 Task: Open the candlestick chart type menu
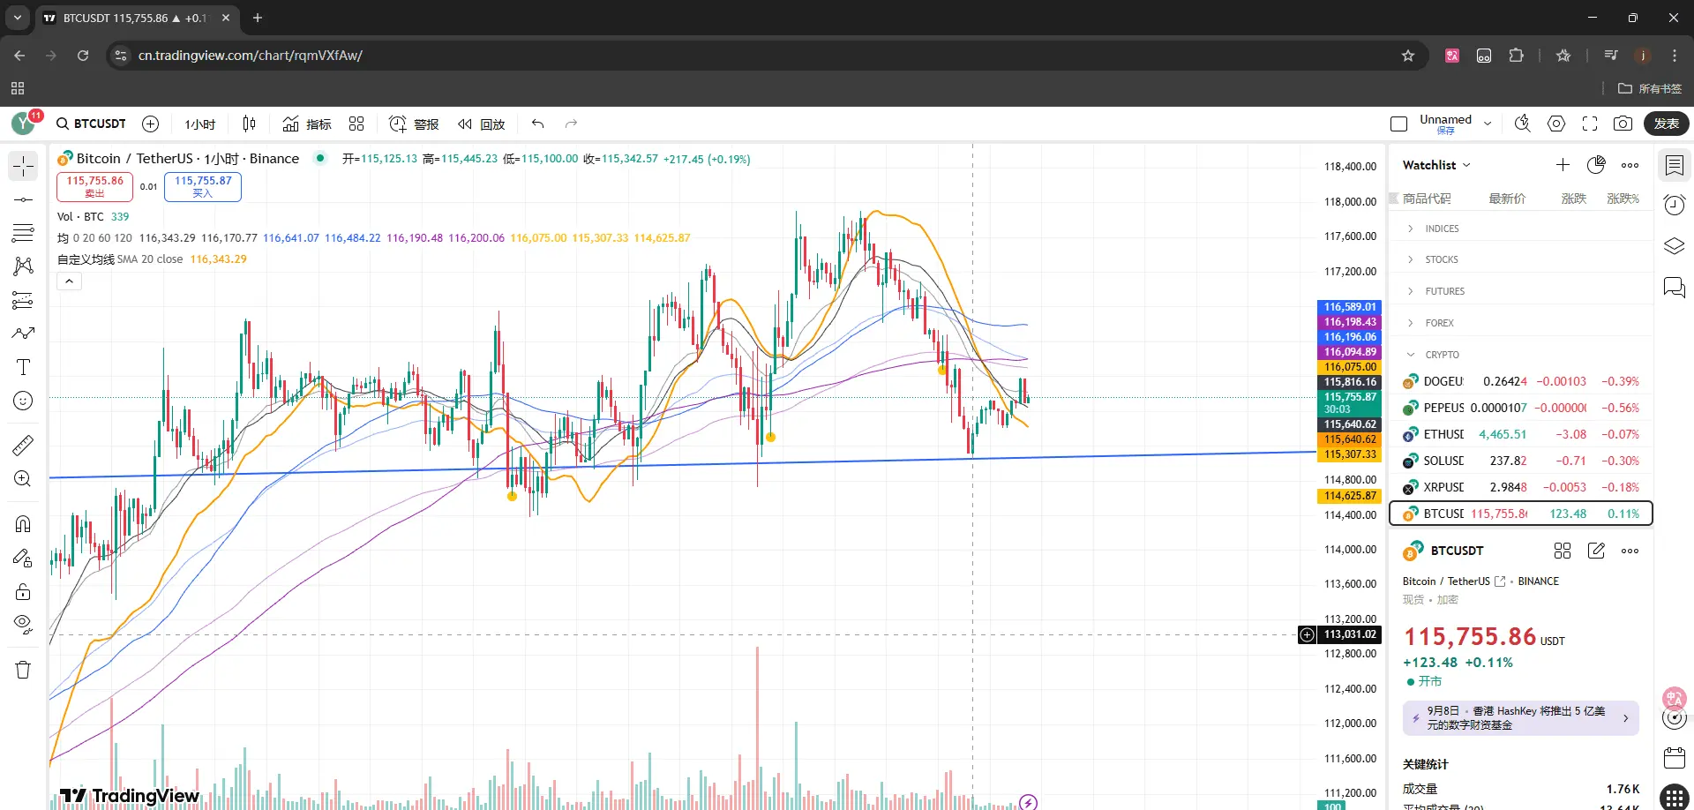click(249, 124)
